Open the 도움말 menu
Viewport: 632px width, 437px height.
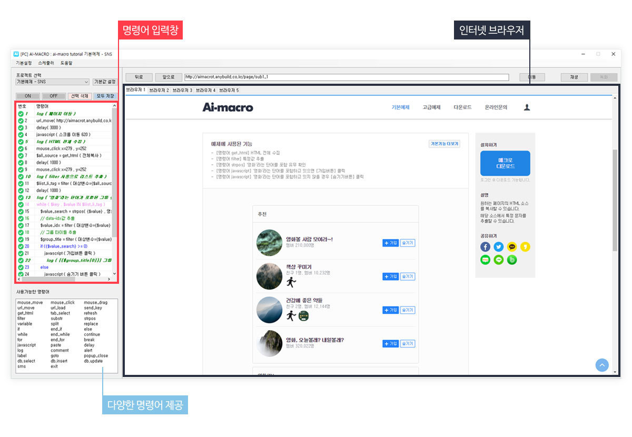click(66, 63)
